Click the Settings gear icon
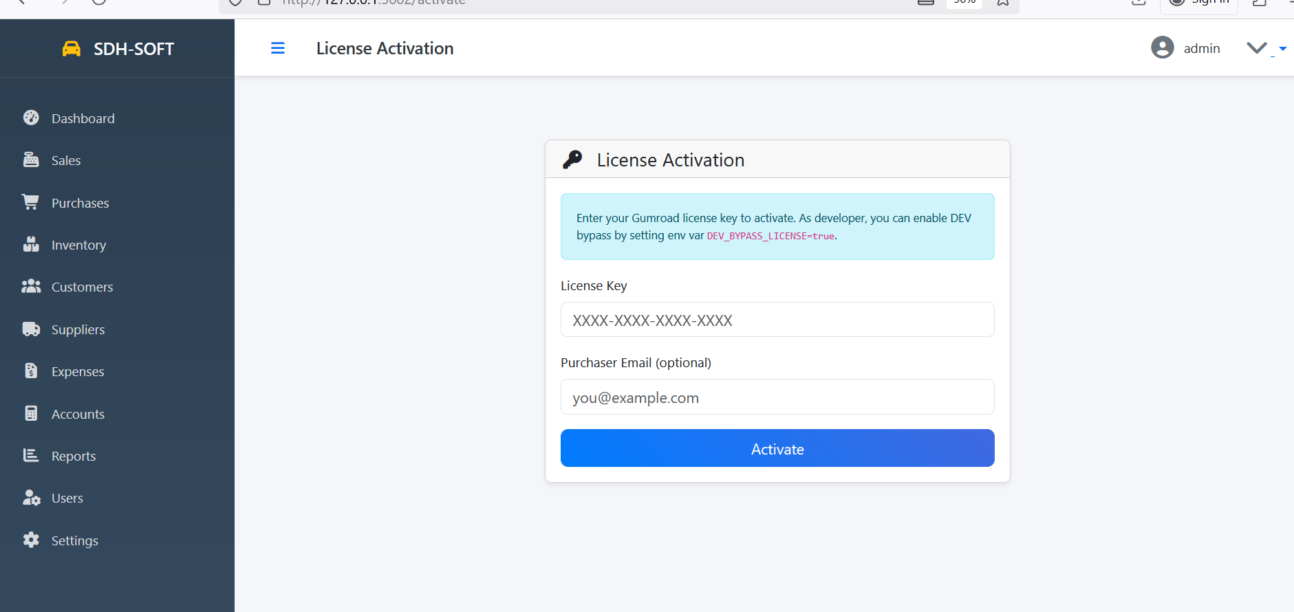 [x=31, y=540]
